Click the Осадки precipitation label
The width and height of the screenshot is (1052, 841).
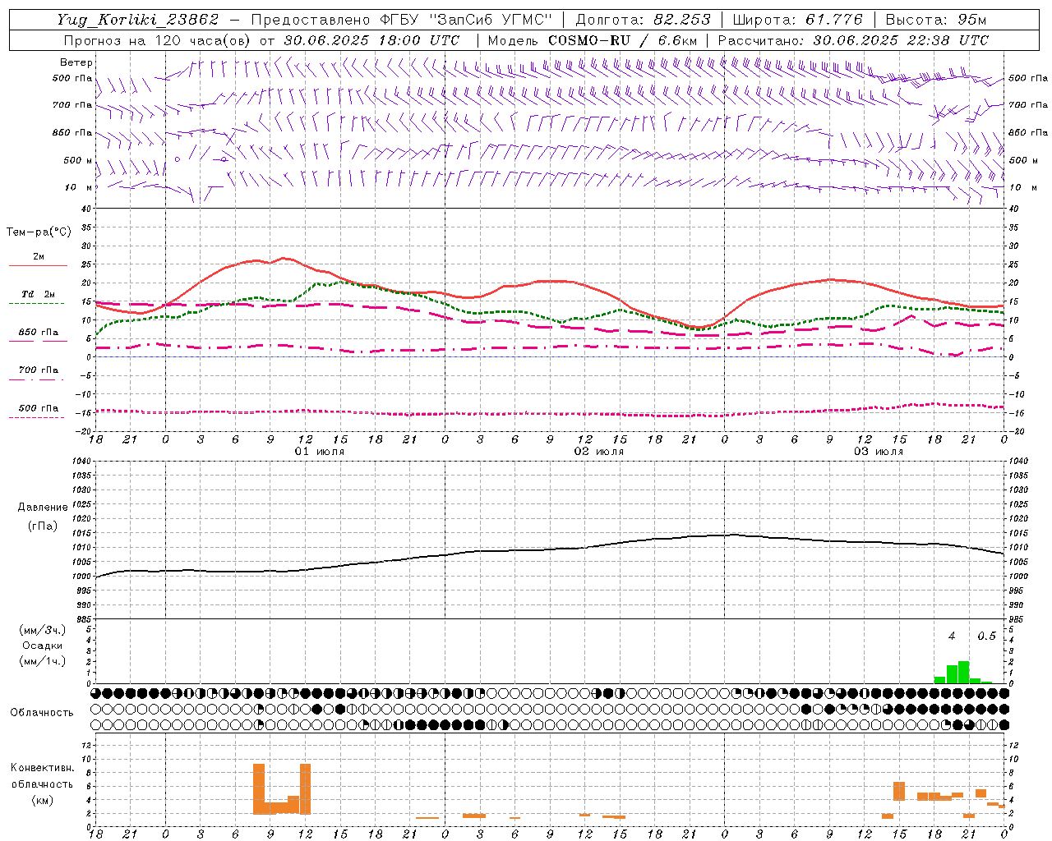[x=43, y=646]
